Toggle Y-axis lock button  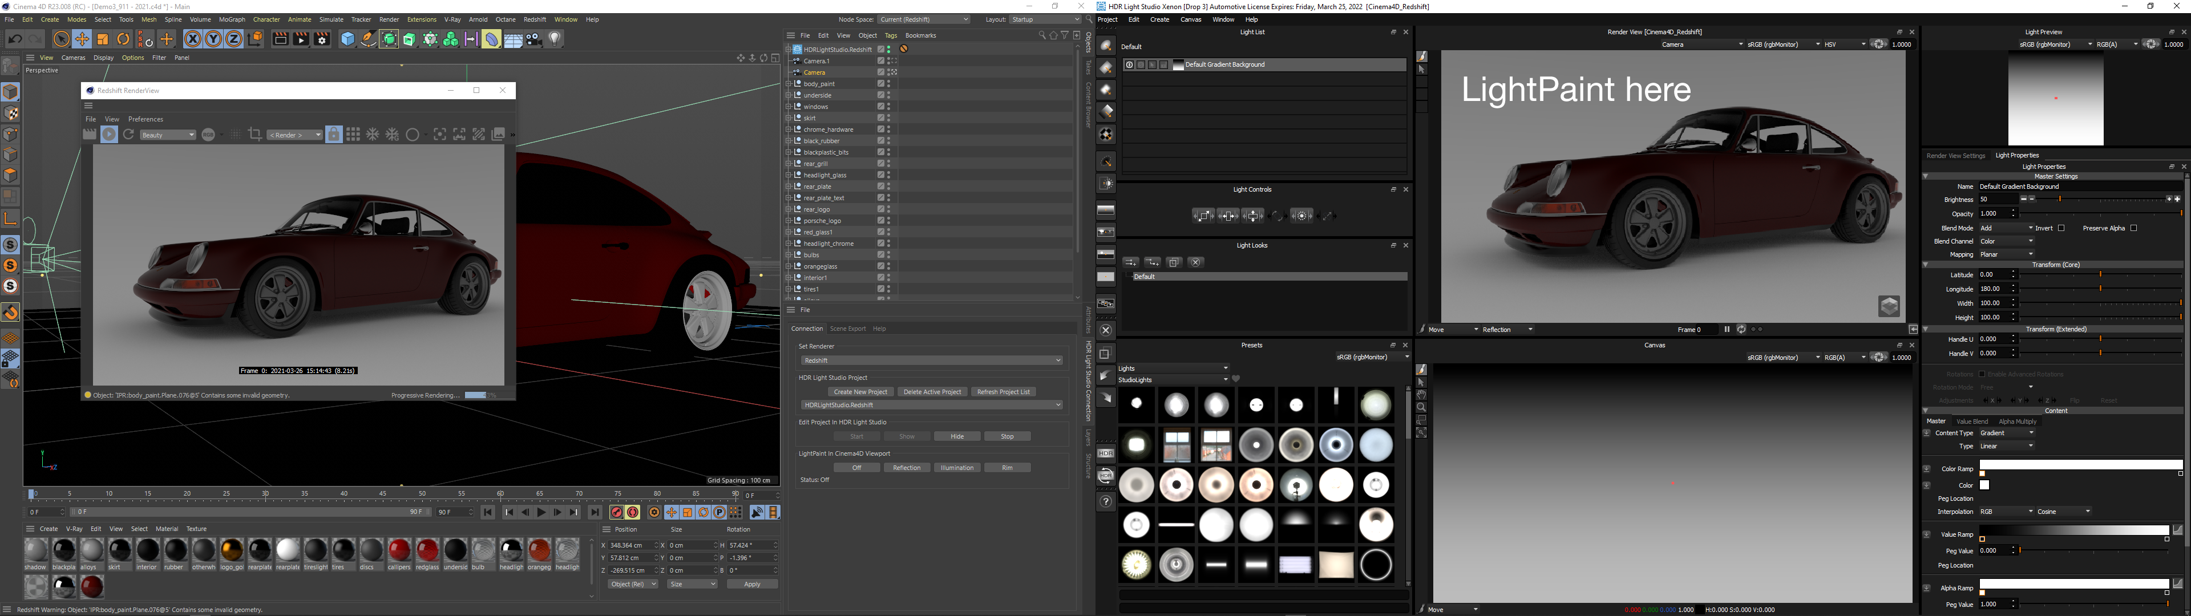tap(213, 39)
